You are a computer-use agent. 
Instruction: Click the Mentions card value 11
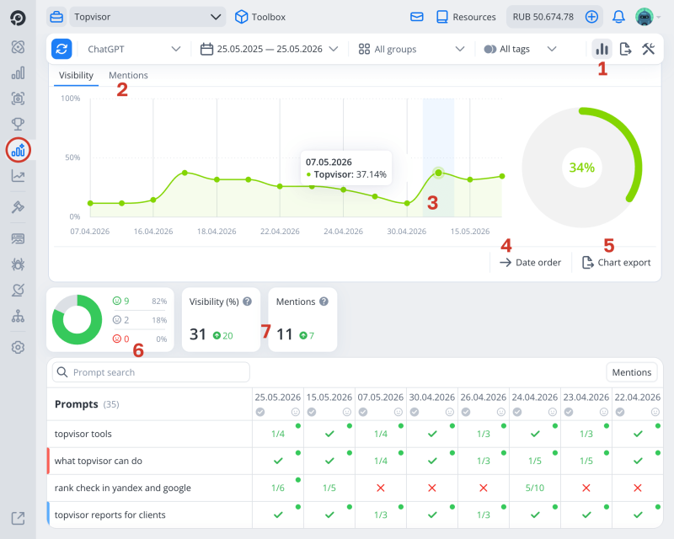click(284, 334)
